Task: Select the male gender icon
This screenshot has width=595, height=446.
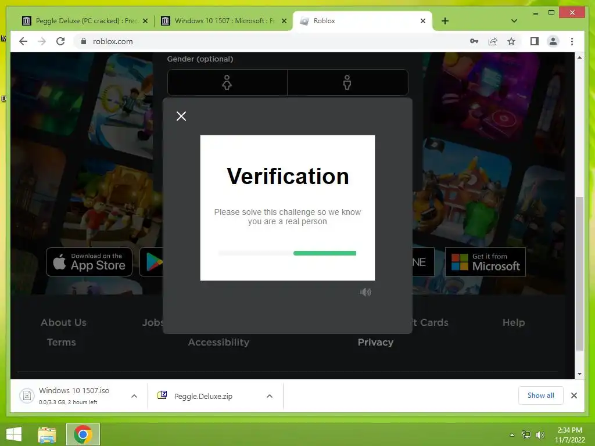Action: (347, 82)
